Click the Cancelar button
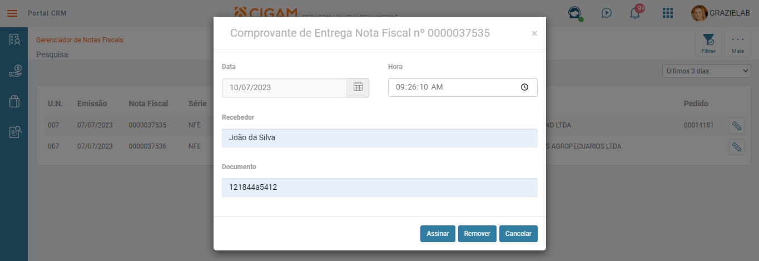 coord(518,234)
